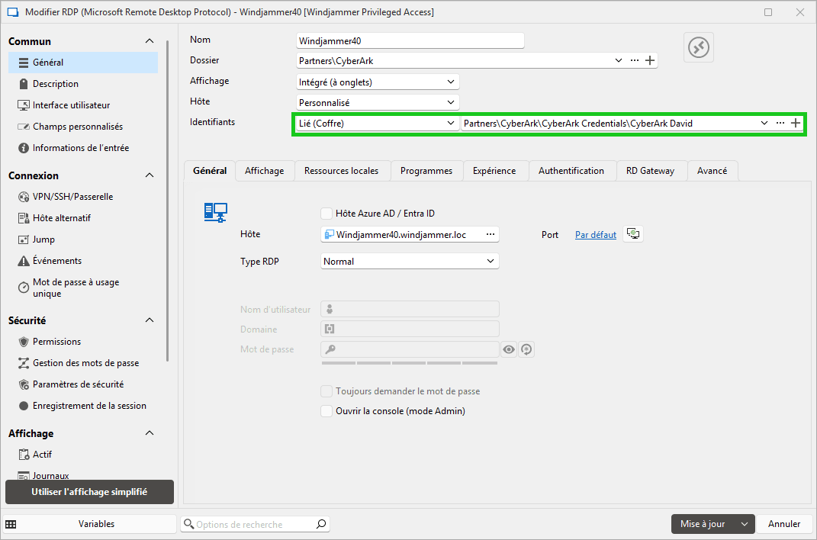Add a new folder with the Dossier plus icon
Screen dimensions: 817x540
tap(650, 61)
